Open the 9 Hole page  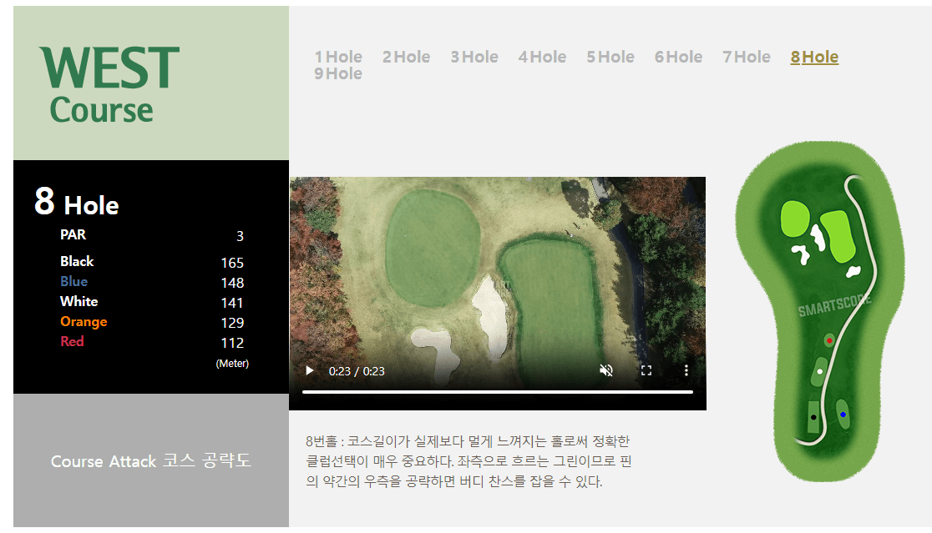click(338, 74)
